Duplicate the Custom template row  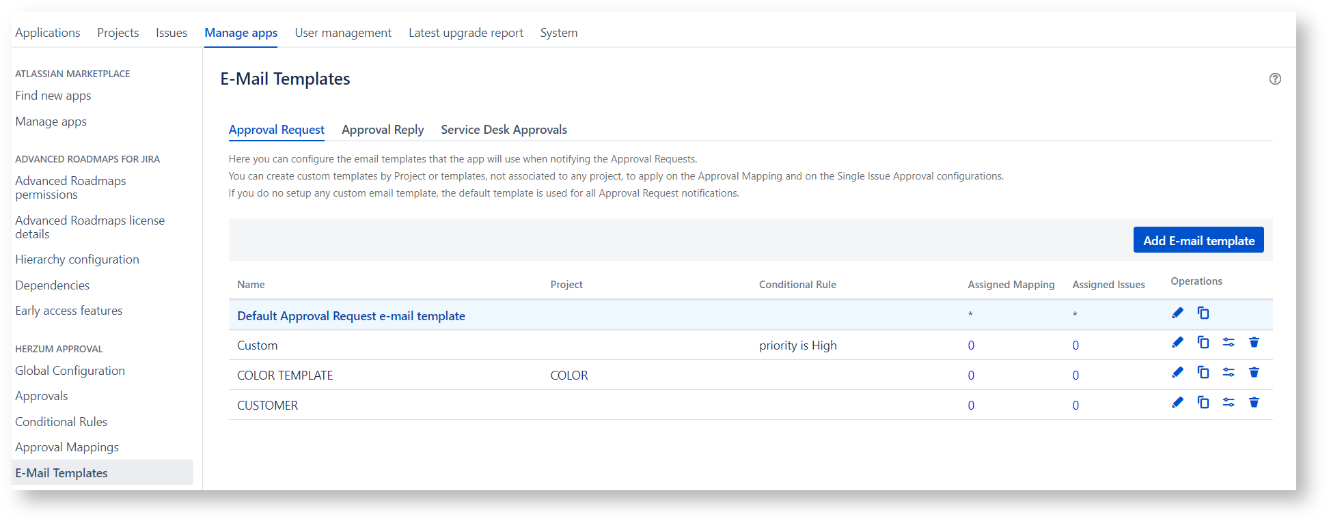point(1203,343)
